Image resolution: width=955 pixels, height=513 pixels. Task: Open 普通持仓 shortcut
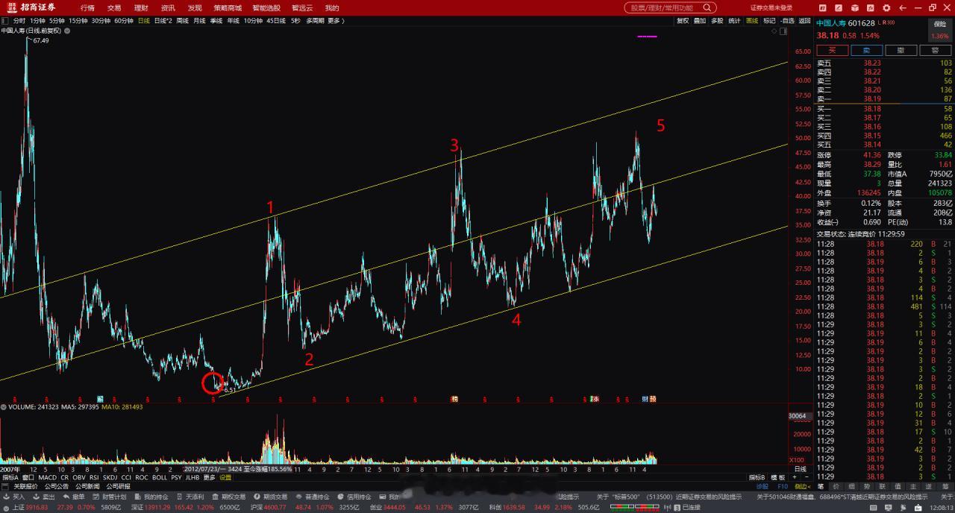[x=312, y=497]
